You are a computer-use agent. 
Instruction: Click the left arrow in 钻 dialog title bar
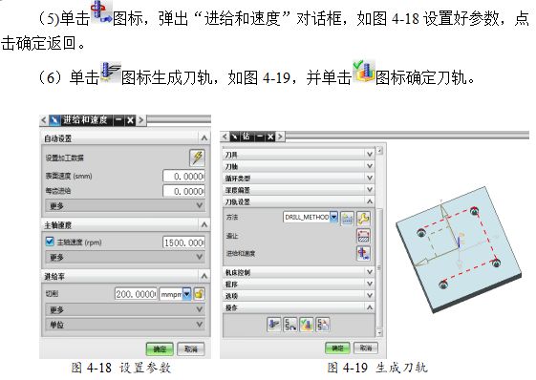click(225, 137)
